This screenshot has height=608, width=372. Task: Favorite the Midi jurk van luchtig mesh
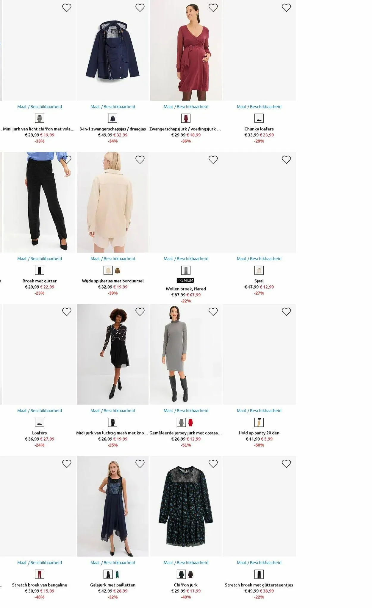pos(140,312)
